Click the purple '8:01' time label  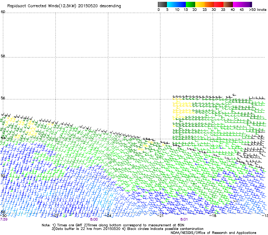pos(184,219)
